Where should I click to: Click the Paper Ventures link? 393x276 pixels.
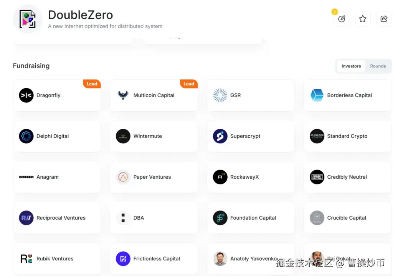pos(152,177)
